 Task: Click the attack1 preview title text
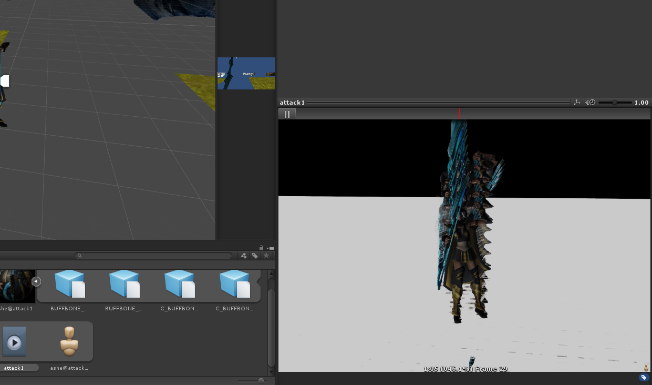(292, 103)
